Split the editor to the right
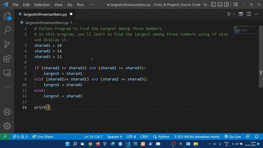The width and height of the screenshot is (263, 148). point(249,14)
